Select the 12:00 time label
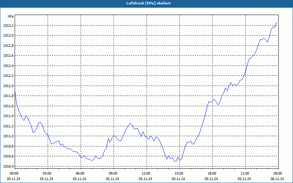The image size is (293, 183). (145, 173)
